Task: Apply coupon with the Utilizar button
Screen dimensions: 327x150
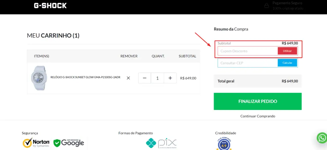Action: click(x=287, y=51)
